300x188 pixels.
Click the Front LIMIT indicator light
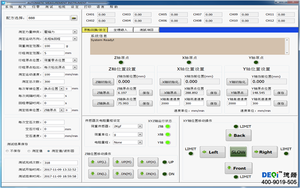pyautogui.click(x=236, y=177)
